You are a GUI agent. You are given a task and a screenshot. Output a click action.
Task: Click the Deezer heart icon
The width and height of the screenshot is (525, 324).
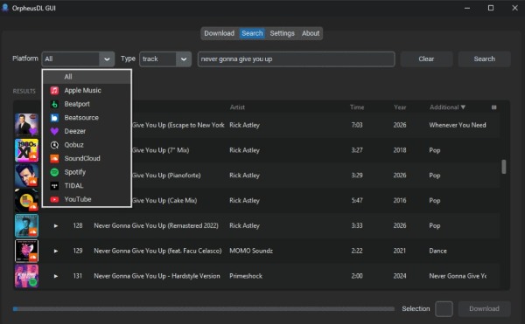[x=54, y=131]
